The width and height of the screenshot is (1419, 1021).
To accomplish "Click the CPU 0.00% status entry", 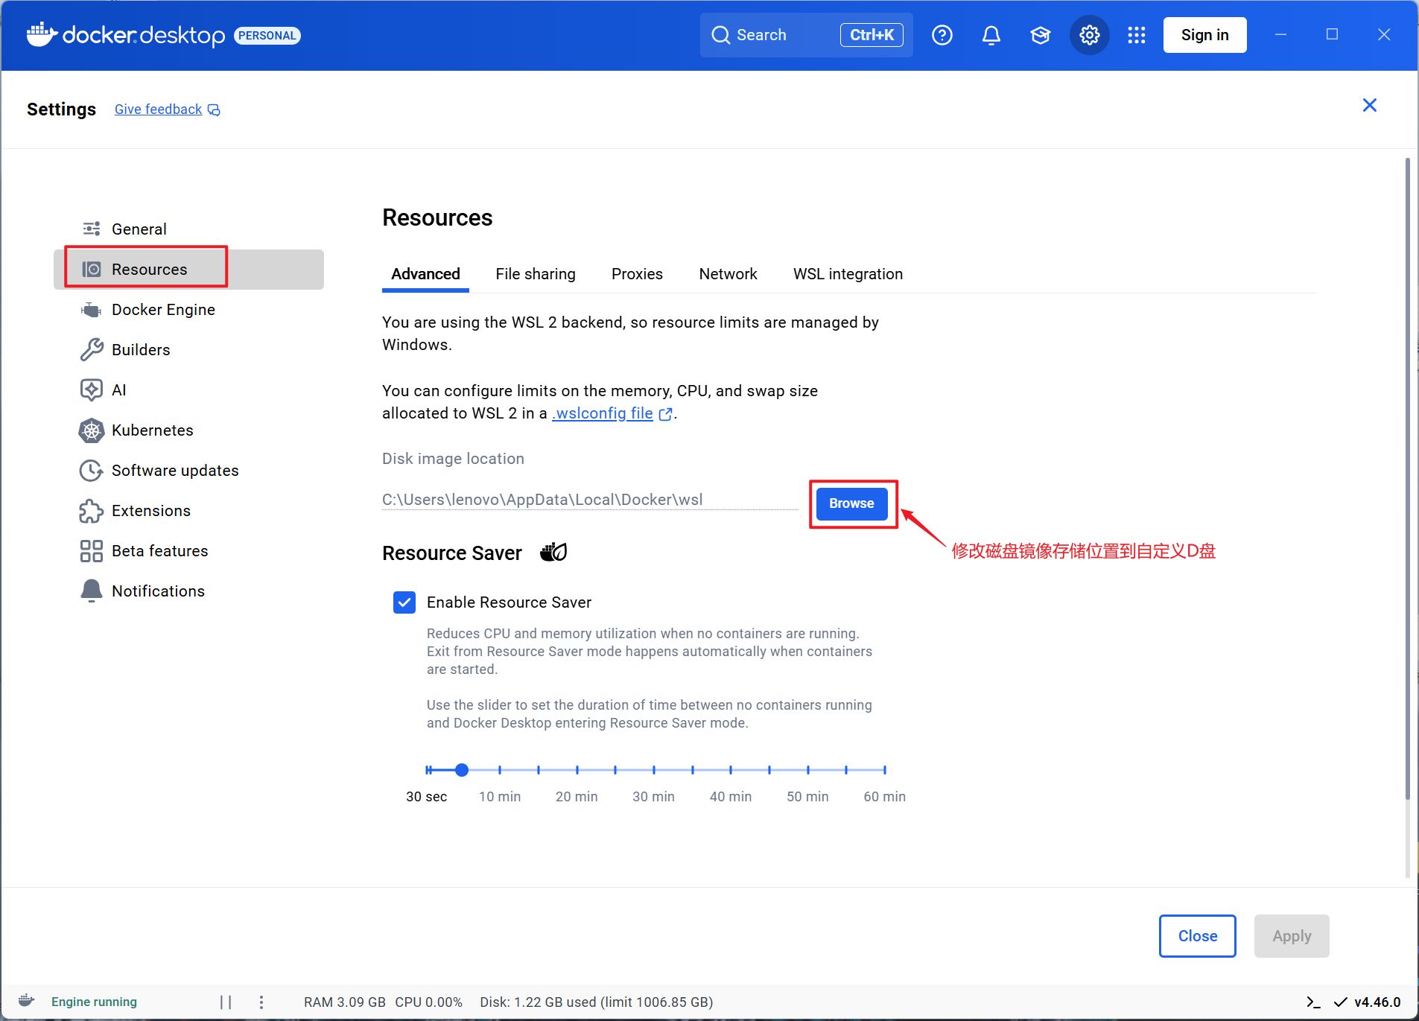I will pyautogui.click(x=428, y=1002).
